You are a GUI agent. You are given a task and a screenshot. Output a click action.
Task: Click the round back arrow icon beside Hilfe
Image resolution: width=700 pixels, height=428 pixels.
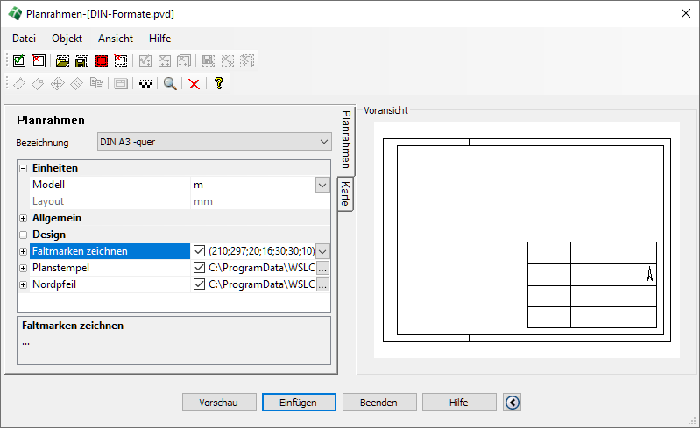coord(513,403)
